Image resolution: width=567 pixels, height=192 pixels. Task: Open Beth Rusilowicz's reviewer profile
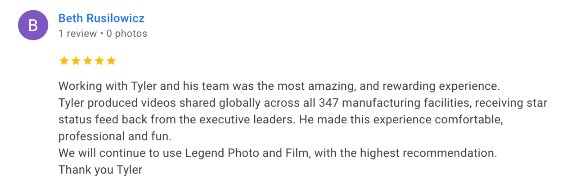click(x=101, y=18)
